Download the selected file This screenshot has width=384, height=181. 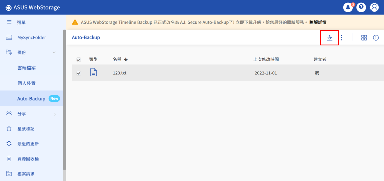(x=329, y=38)
